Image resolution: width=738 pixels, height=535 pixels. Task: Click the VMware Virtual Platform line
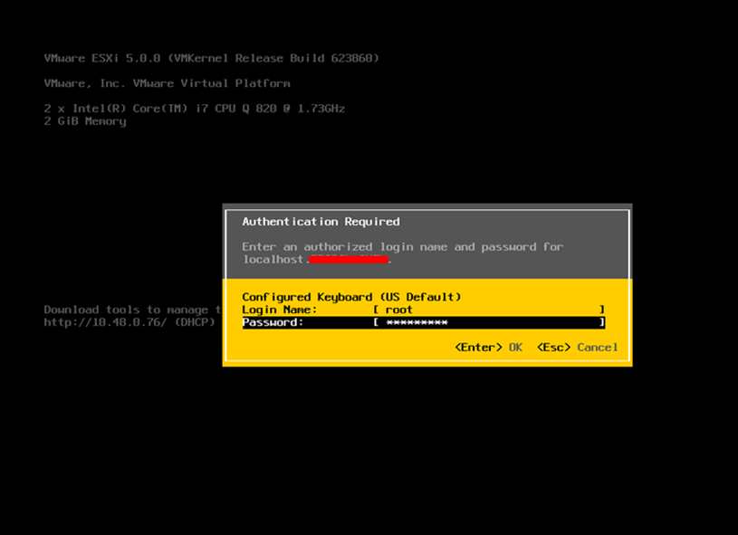168,83
